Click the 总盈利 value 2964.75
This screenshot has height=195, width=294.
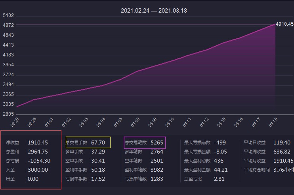point(38,152)
